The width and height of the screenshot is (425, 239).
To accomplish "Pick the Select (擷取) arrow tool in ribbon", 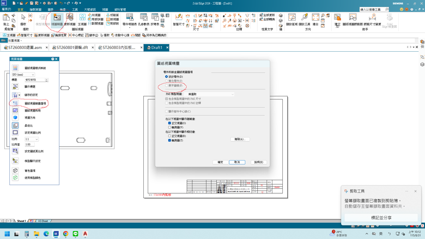I will tap(23, 20).
